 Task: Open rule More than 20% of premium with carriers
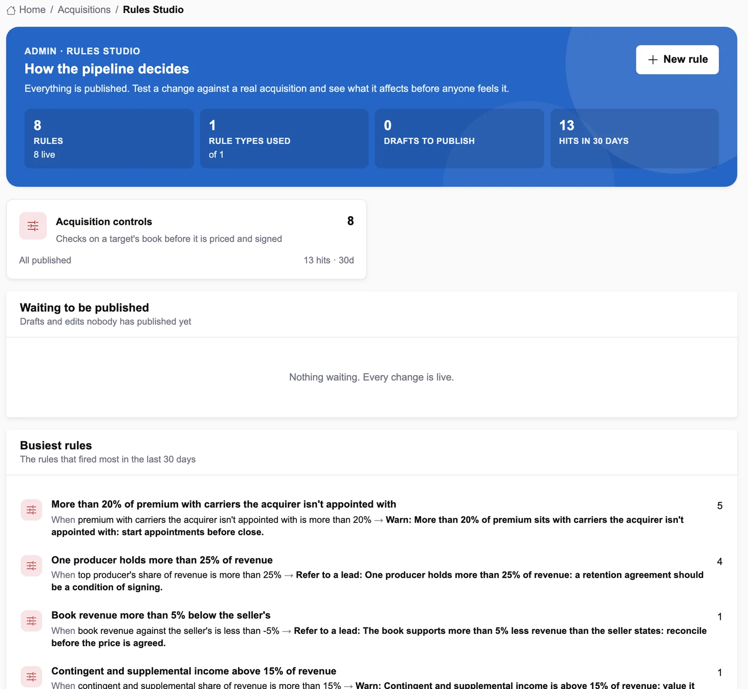point(223,504)
